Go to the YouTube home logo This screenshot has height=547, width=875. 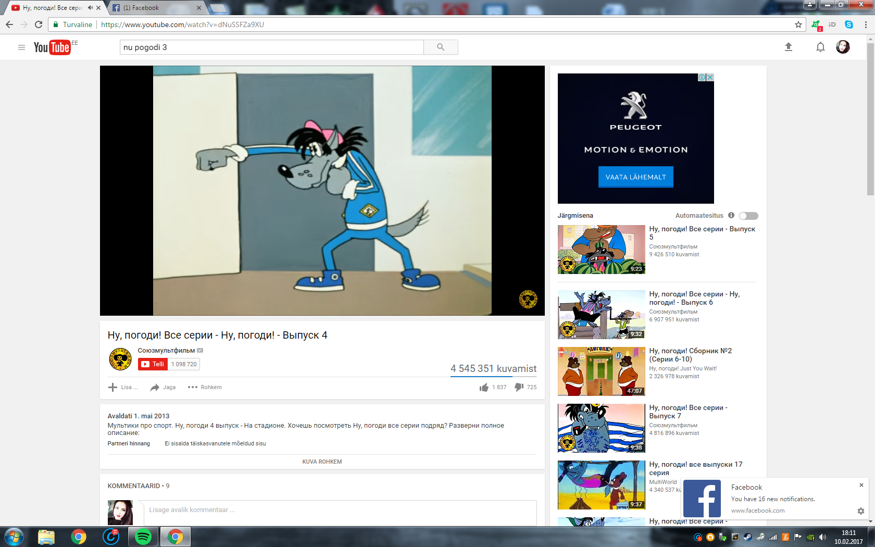pyautogui.click(x=52, y=47)
